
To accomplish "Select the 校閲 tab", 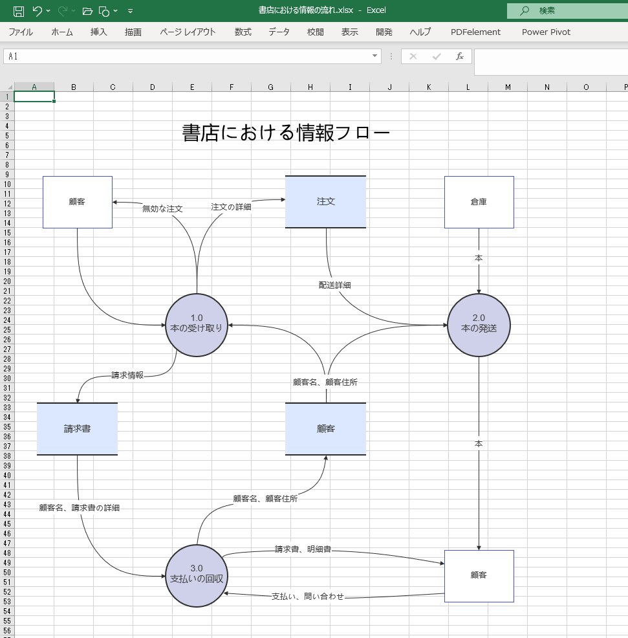I will (315, 32).
